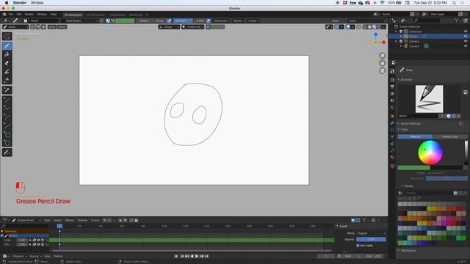
Task: Select the Eyedropper tool
Action: coord(7,90)
